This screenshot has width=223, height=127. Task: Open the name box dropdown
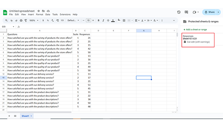point(13,26)
